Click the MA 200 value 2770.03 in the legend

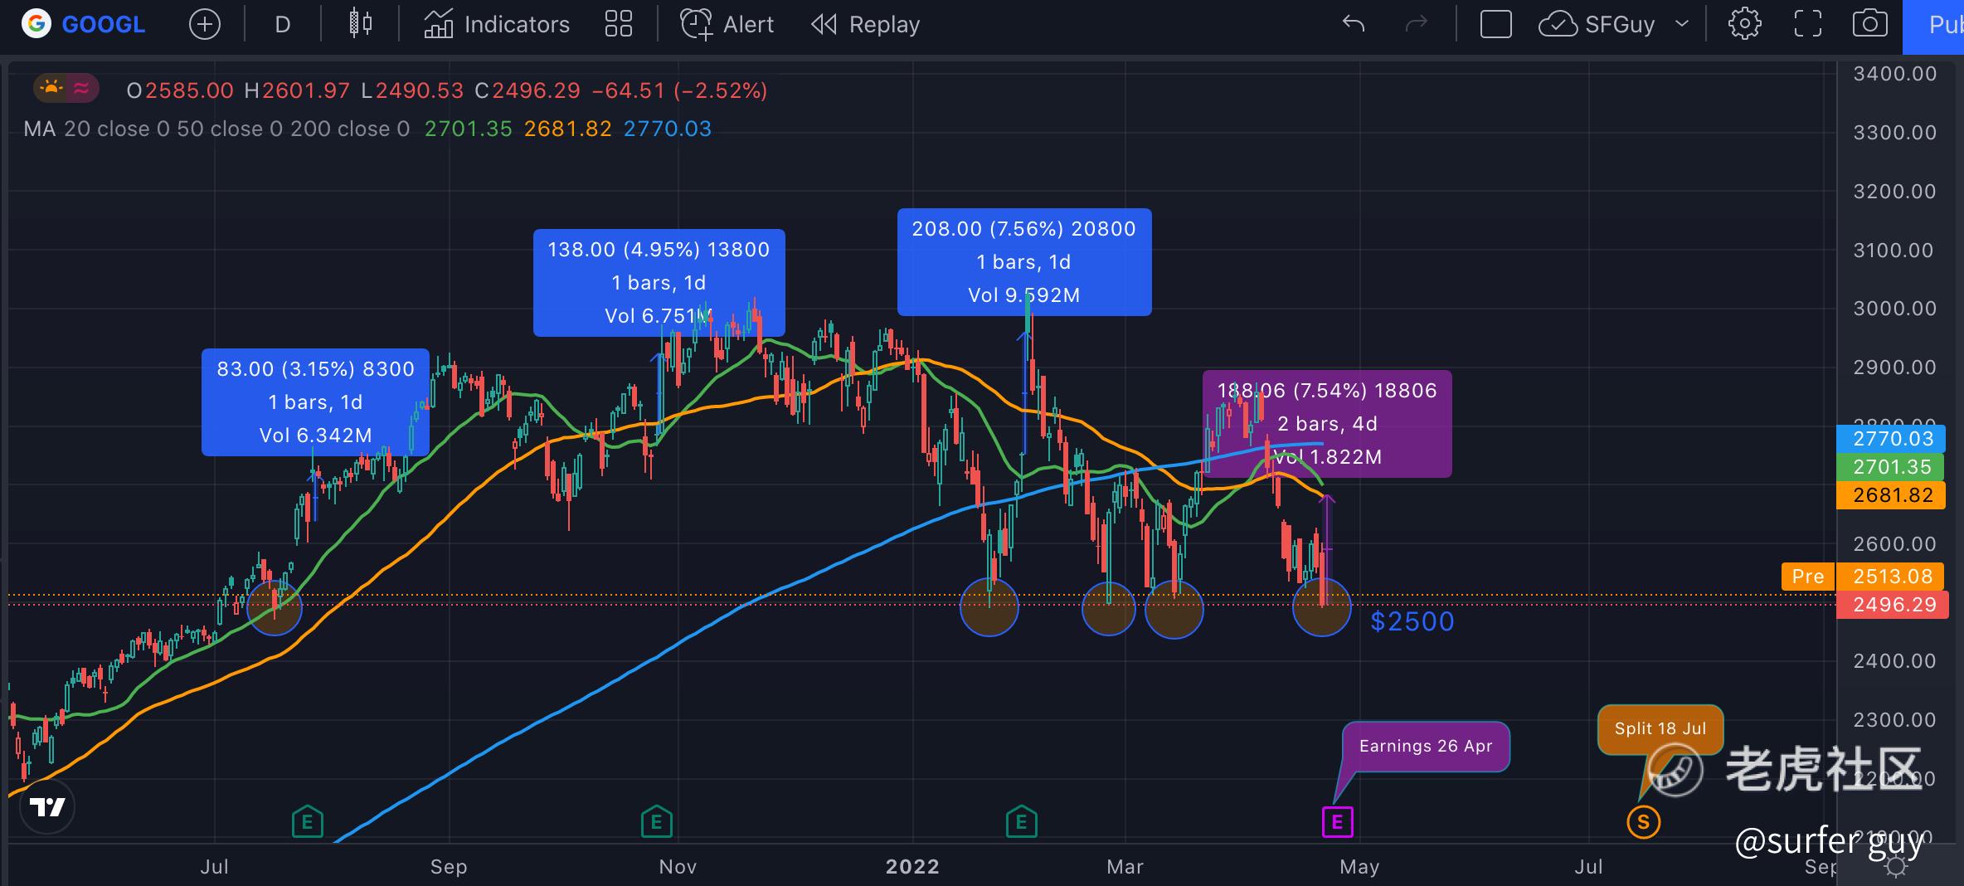668,129
